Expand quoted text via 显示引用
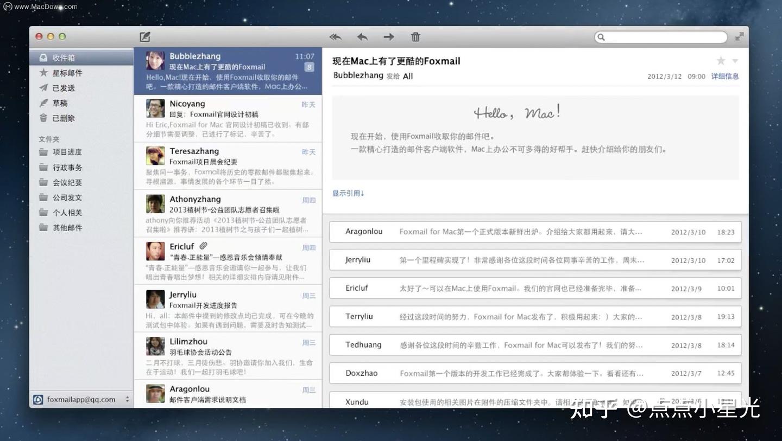 coord(348,193)
